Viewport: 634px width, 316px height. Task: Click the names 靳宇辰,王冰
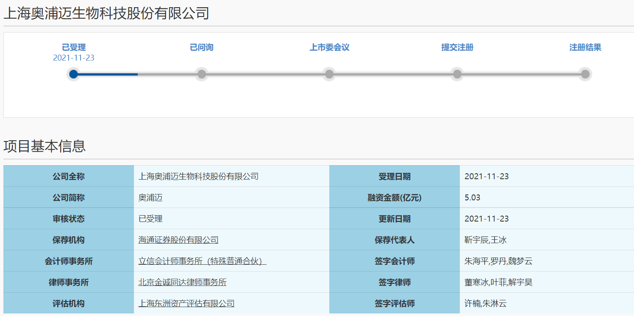coord(486,240)
